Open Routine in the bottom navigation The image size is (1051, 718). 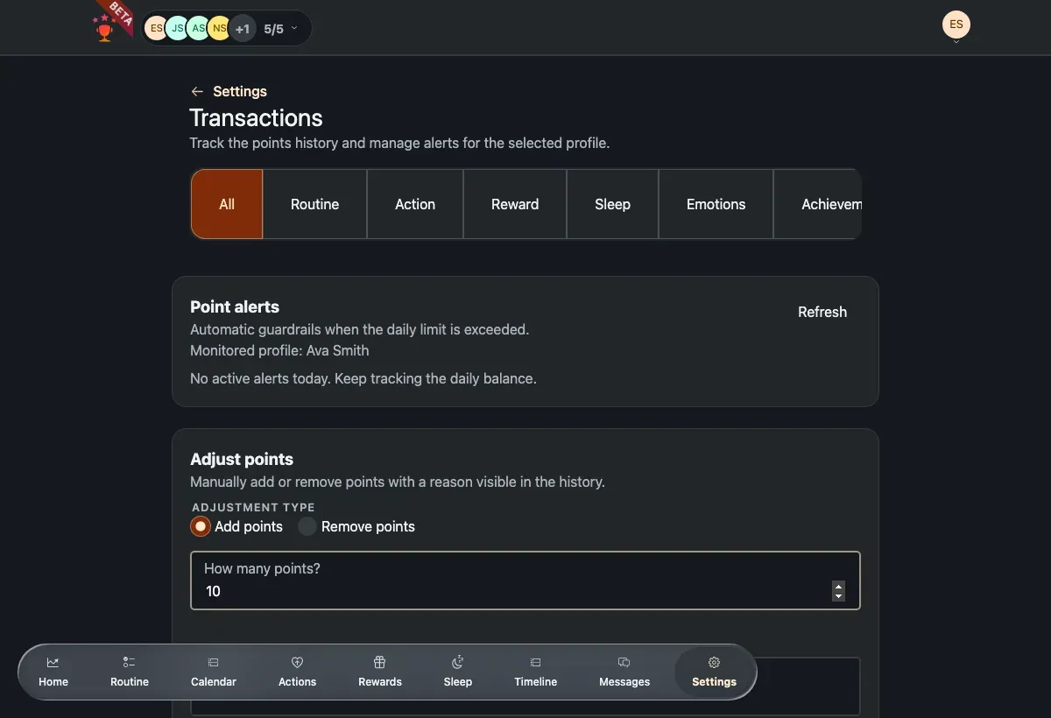(x=130, y=672)
